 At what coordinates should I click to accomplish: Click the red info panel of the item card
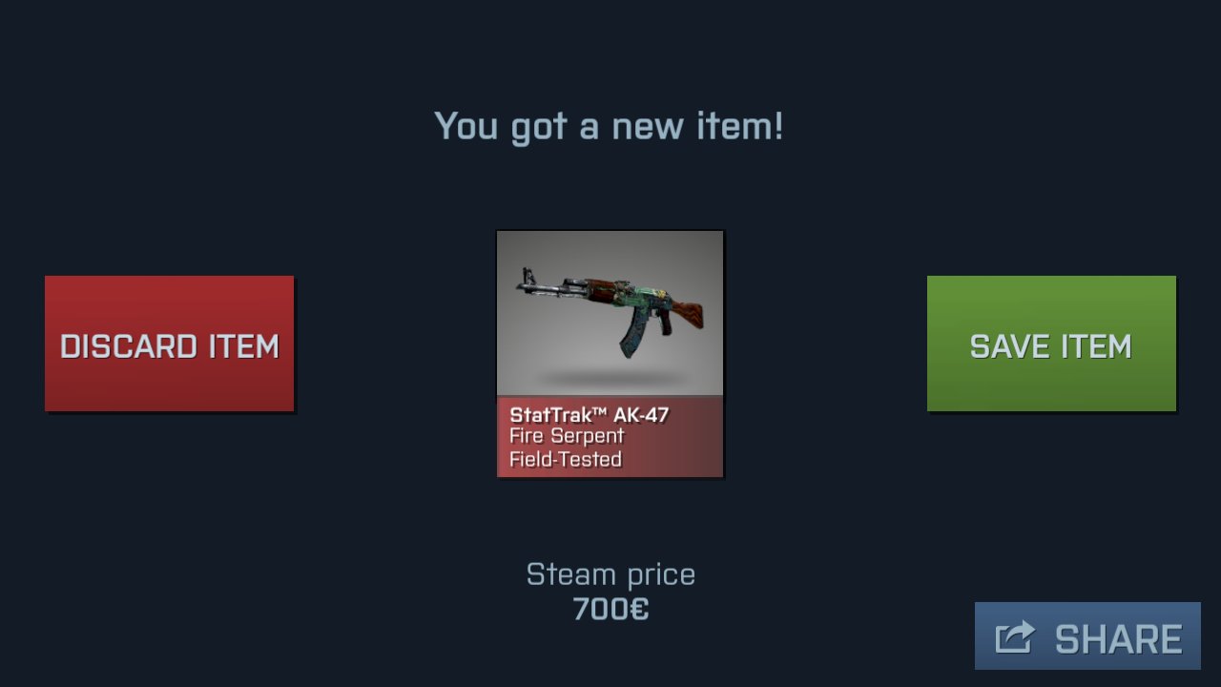[x=610, y=437]
